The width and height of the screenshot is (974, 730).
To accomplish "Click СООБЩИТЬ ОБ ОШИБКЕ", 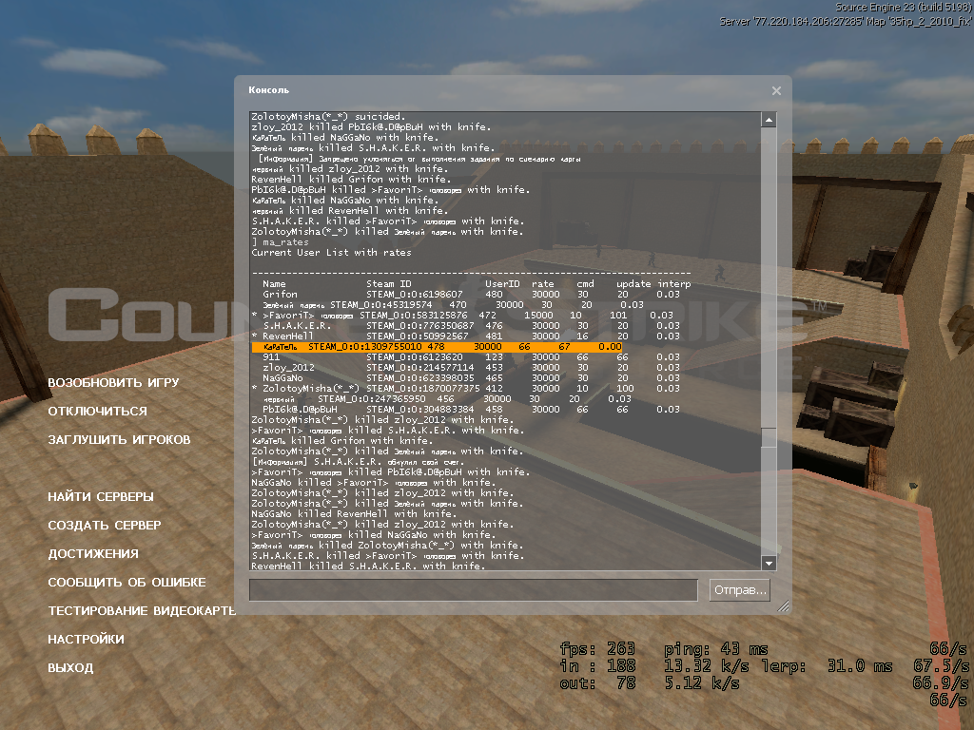I will [x=127, y=583].
